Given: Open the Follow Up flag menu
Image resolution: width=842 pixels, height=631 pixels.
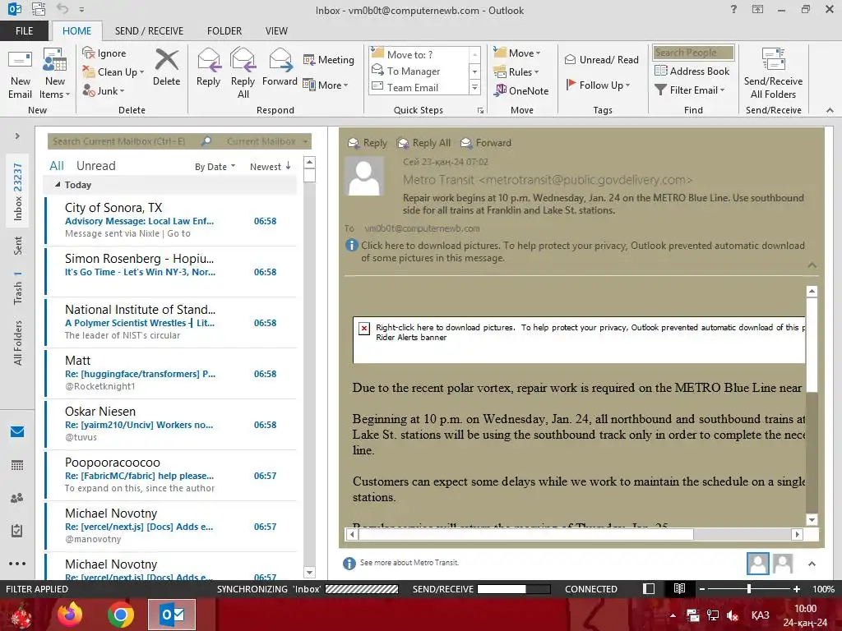Looking at the screenshot, I should [x=599, y=85].
